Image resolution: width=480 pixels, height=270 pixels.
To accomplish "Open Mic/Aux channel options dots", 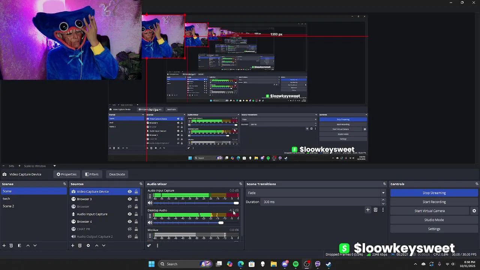I will point(150,235).
